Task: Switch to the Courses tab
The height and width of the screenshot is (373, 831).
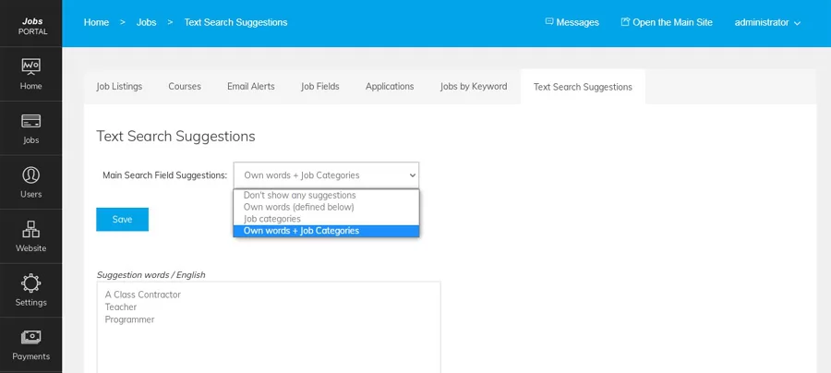Action: (x=185, y=87)
